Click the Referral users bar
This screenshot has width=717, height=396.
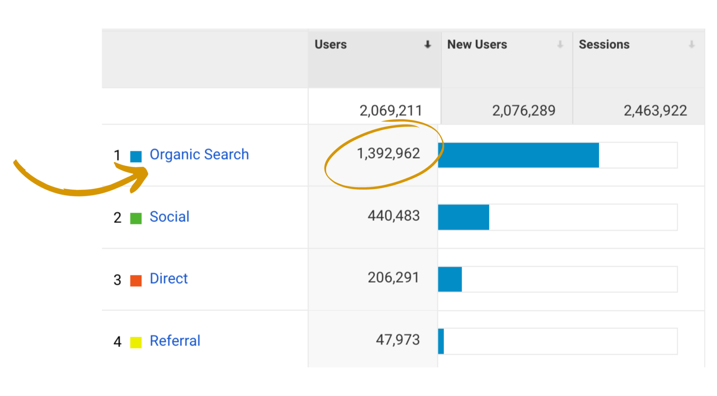coord(441,341)
